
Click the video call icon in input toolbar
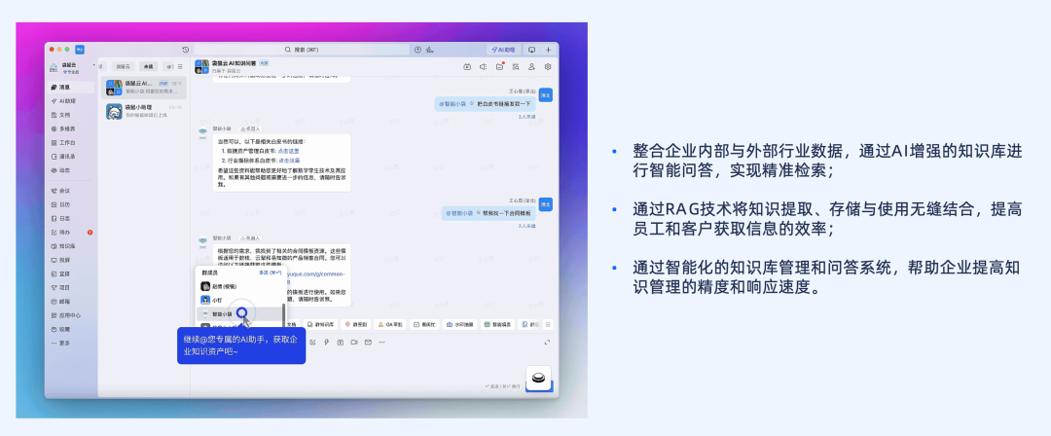(x=354, y=342)
